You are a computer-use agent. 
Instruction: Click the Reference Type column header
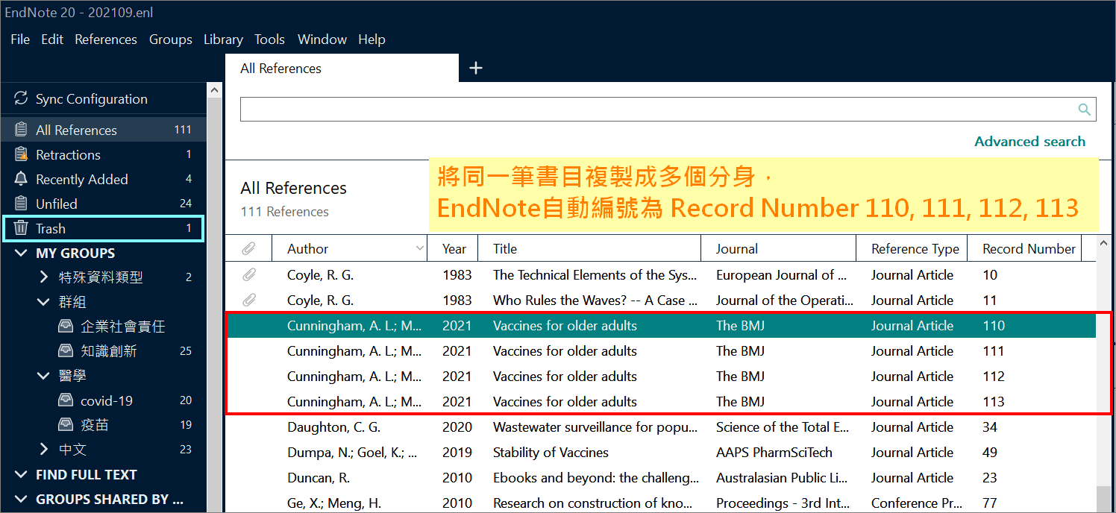point(912,248)
